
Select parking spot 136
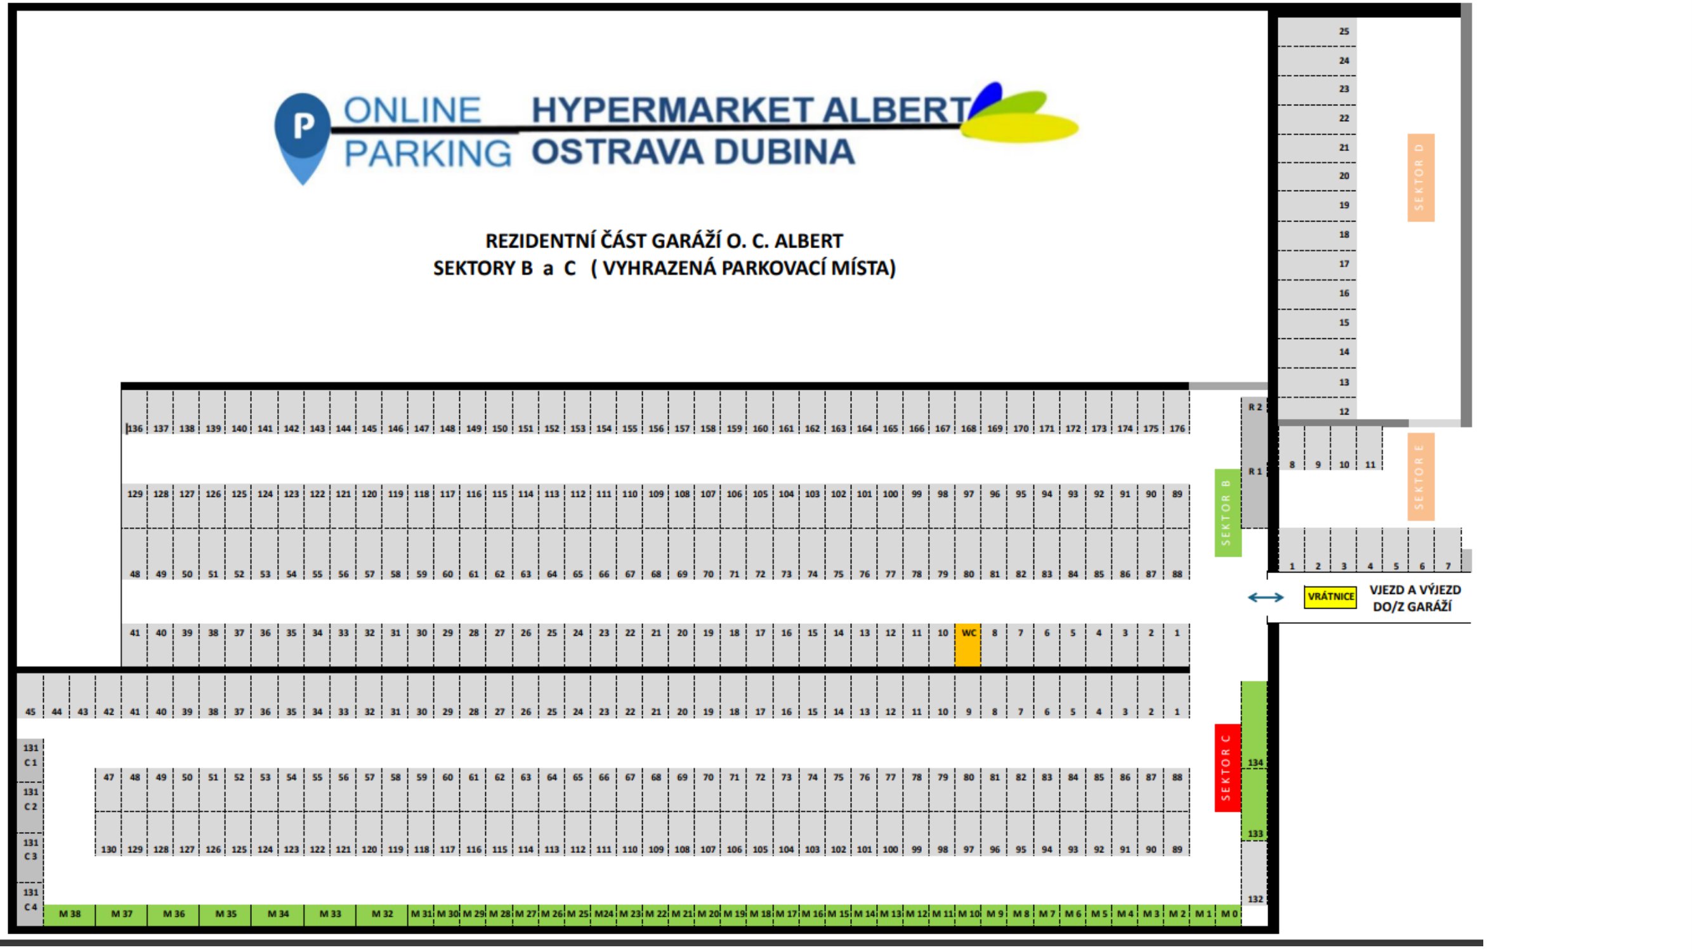(x=134, y=412)
